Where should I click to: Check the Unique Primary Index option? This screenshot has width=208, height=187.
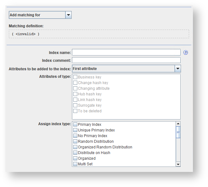[x=75, y=130]
